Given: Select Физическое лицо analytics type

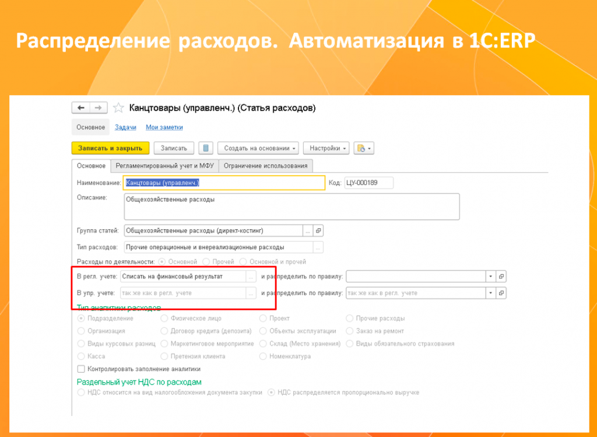Looking at the screenshot, I should coord(164,318).
